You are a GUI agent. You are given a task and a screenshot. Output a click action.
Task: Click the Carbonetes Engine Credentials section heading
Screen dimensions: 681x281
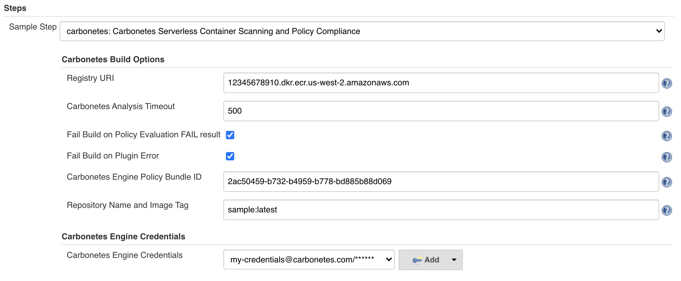click(x=124, y=236)
